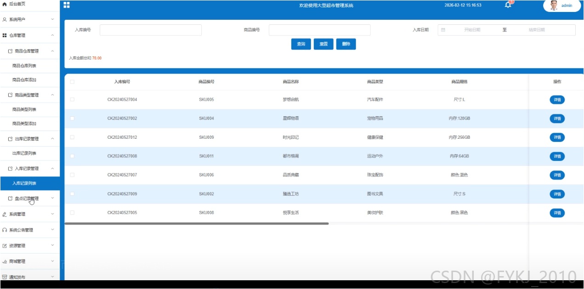Screen dimensions: 584x289
Task: Toggle the sidebar with the top grid icon
Action: coord(67,5)
